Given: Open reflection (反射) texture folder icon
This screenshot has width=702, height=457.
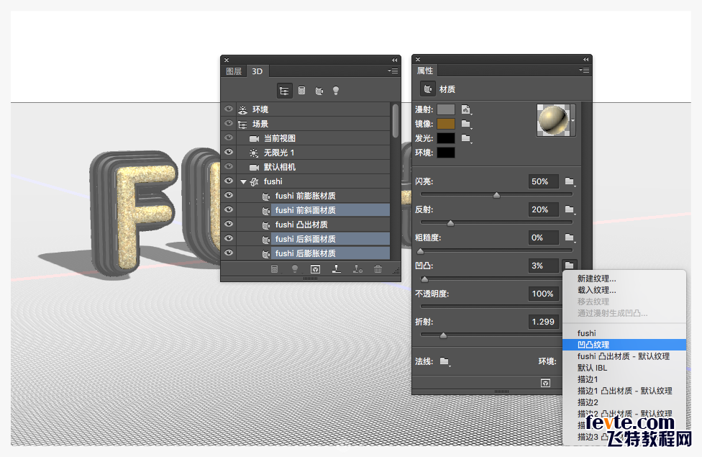Looking at the screenshot, I should click(570, 209).
